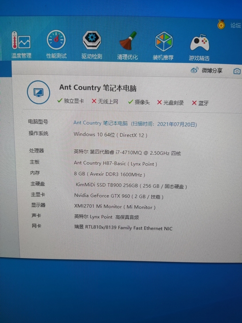
Task: Click the 主显卡 label
Action: (38, 194)
